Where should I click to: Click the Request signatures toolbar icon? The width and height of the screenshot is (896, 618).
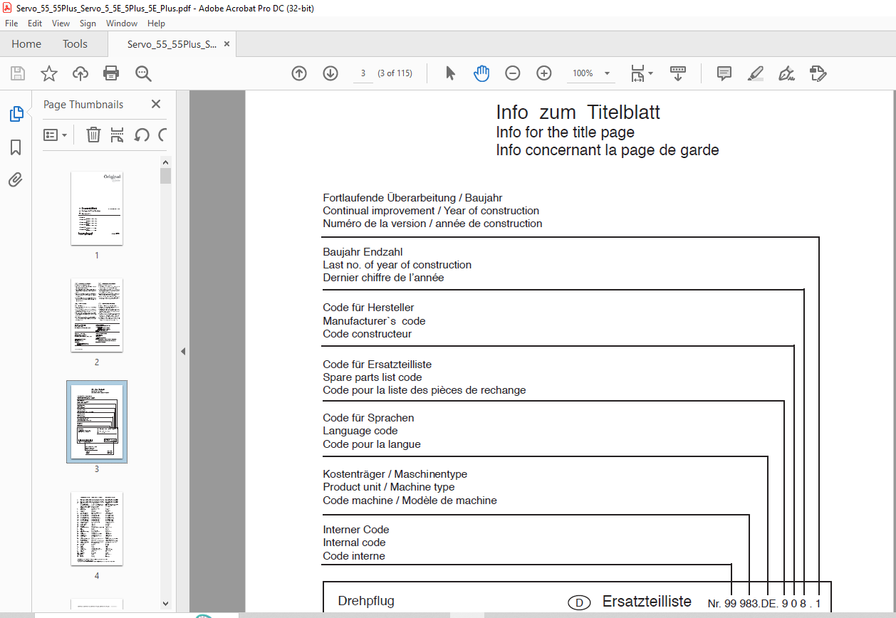pyautogui.click(x=818, y=73)
